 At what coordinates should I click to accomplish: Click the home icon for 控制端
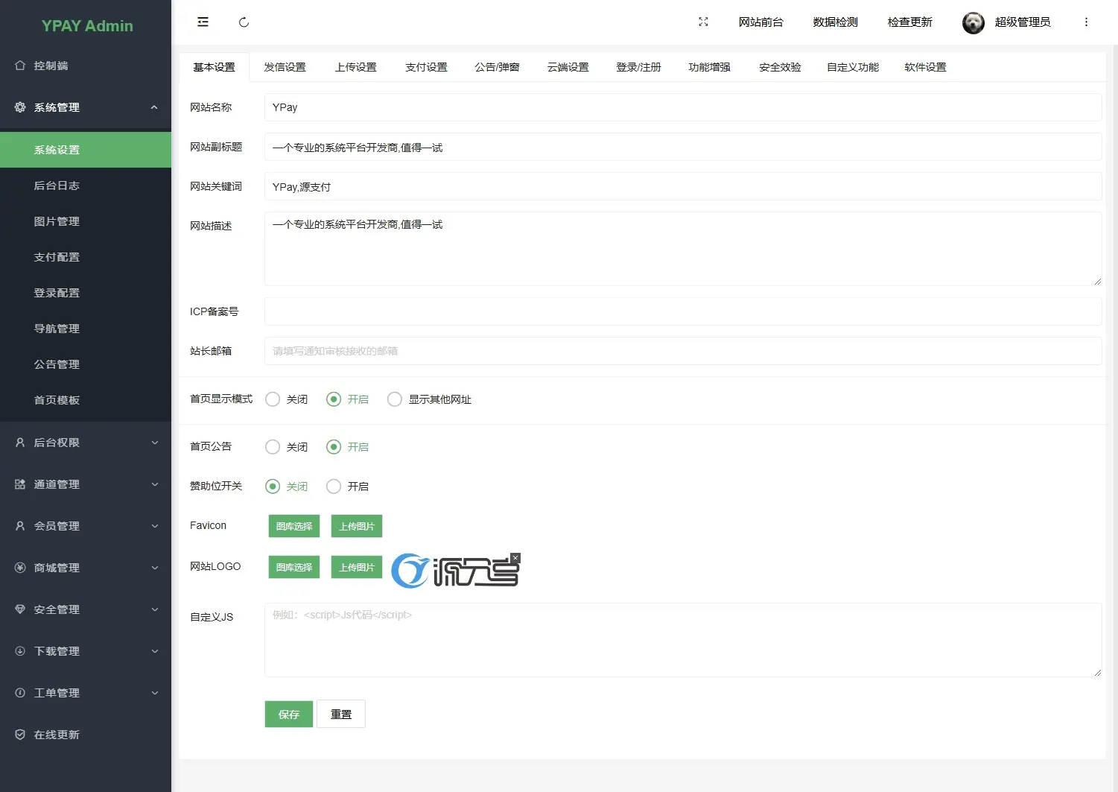coord(20,66)
